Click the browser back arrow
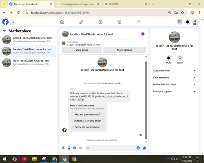 [4, 13]
